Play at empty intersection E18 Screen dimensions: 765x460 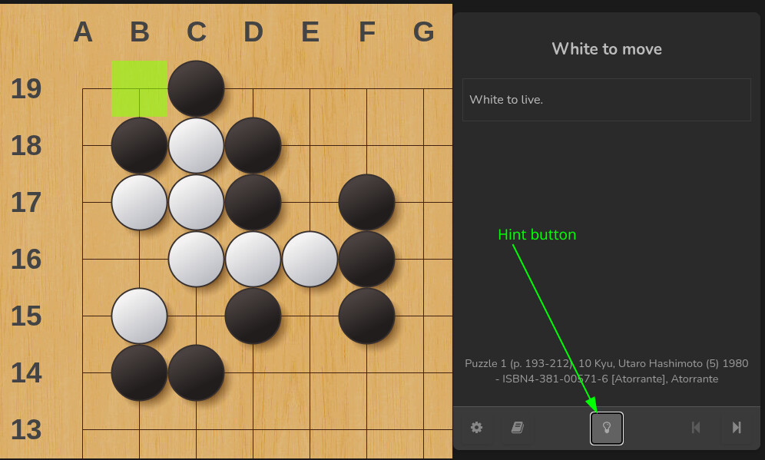tap(310, 145)
